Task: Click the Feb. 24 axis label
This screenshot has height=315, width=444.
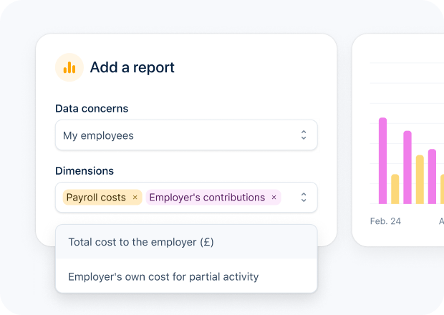Action: pyautogui.click(x=385, y=221)
